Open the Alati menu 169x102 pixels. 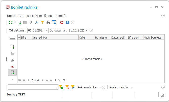[x=20, y=16]
